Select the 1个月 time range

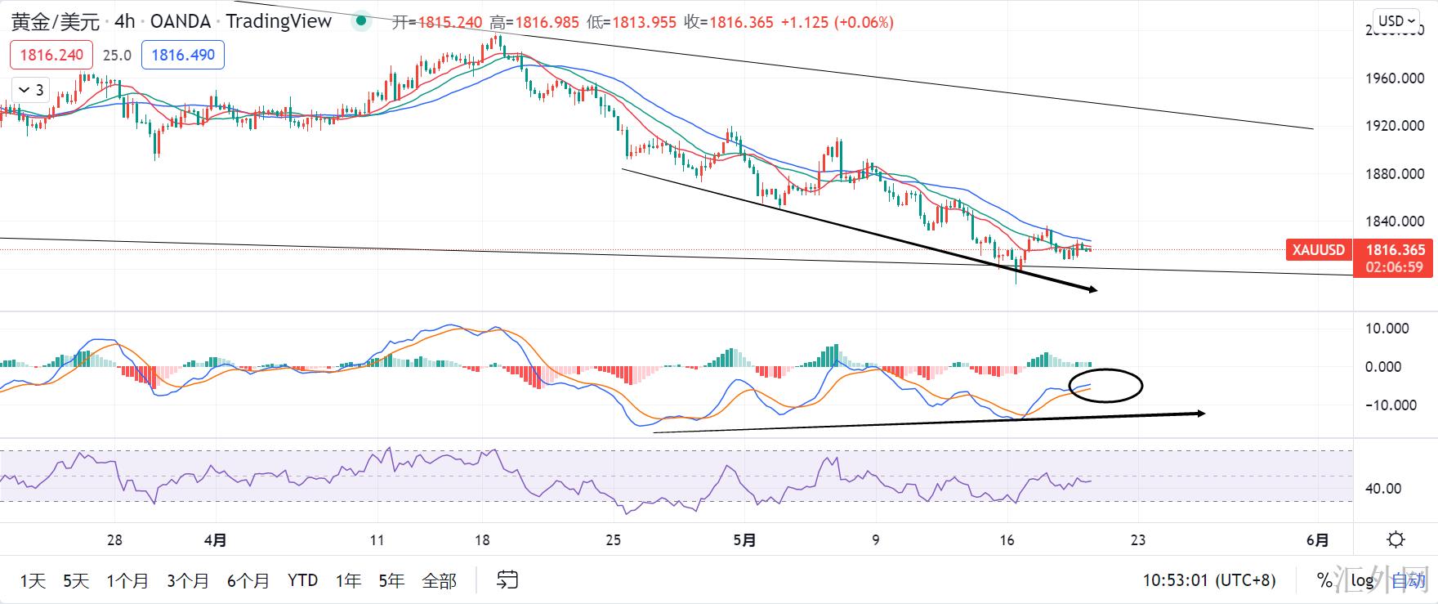click(127, 580)
